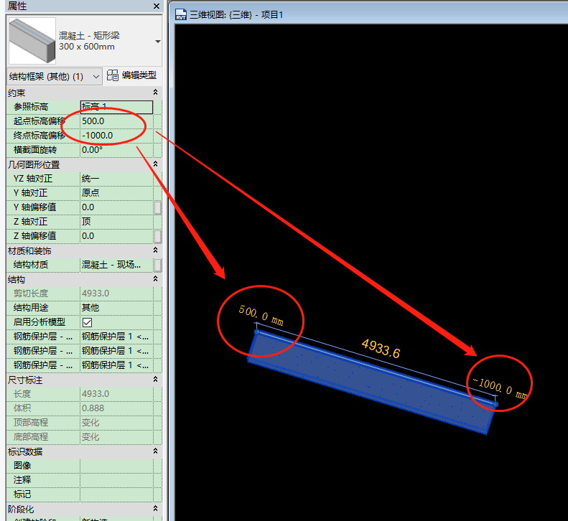
Task: Edit the Z 轴偏移值 field
Action: (116, 236)
